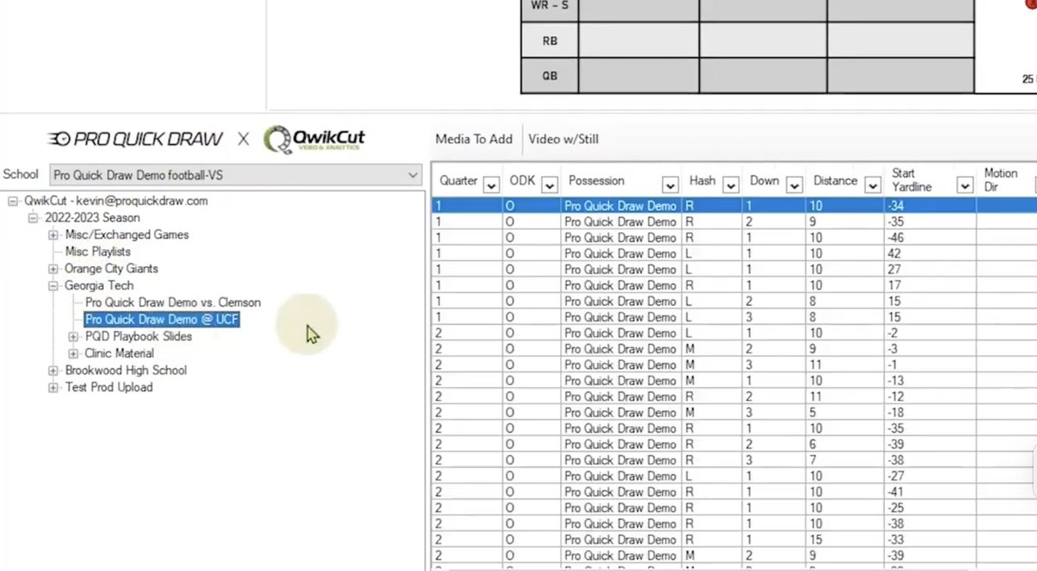Image resolution: width=1037 pixels, height=571 pixels.
Task: Click the empty cell beside QB label
Action: point(639,76)
